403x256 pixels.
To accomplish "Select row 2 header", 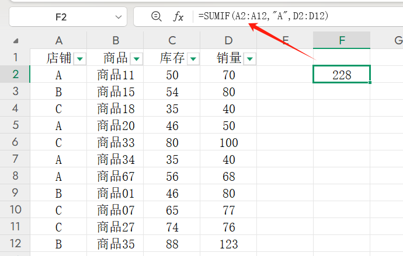I will tap(15, 74).
